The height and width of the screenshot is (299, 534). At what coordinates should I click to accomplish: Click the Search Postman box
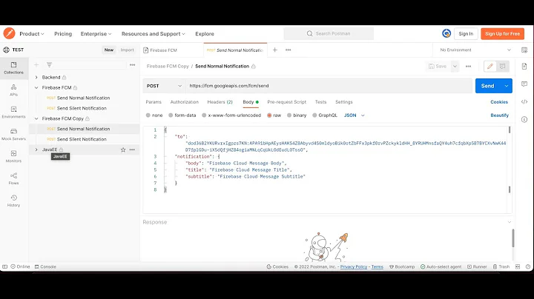pos(329,33)
